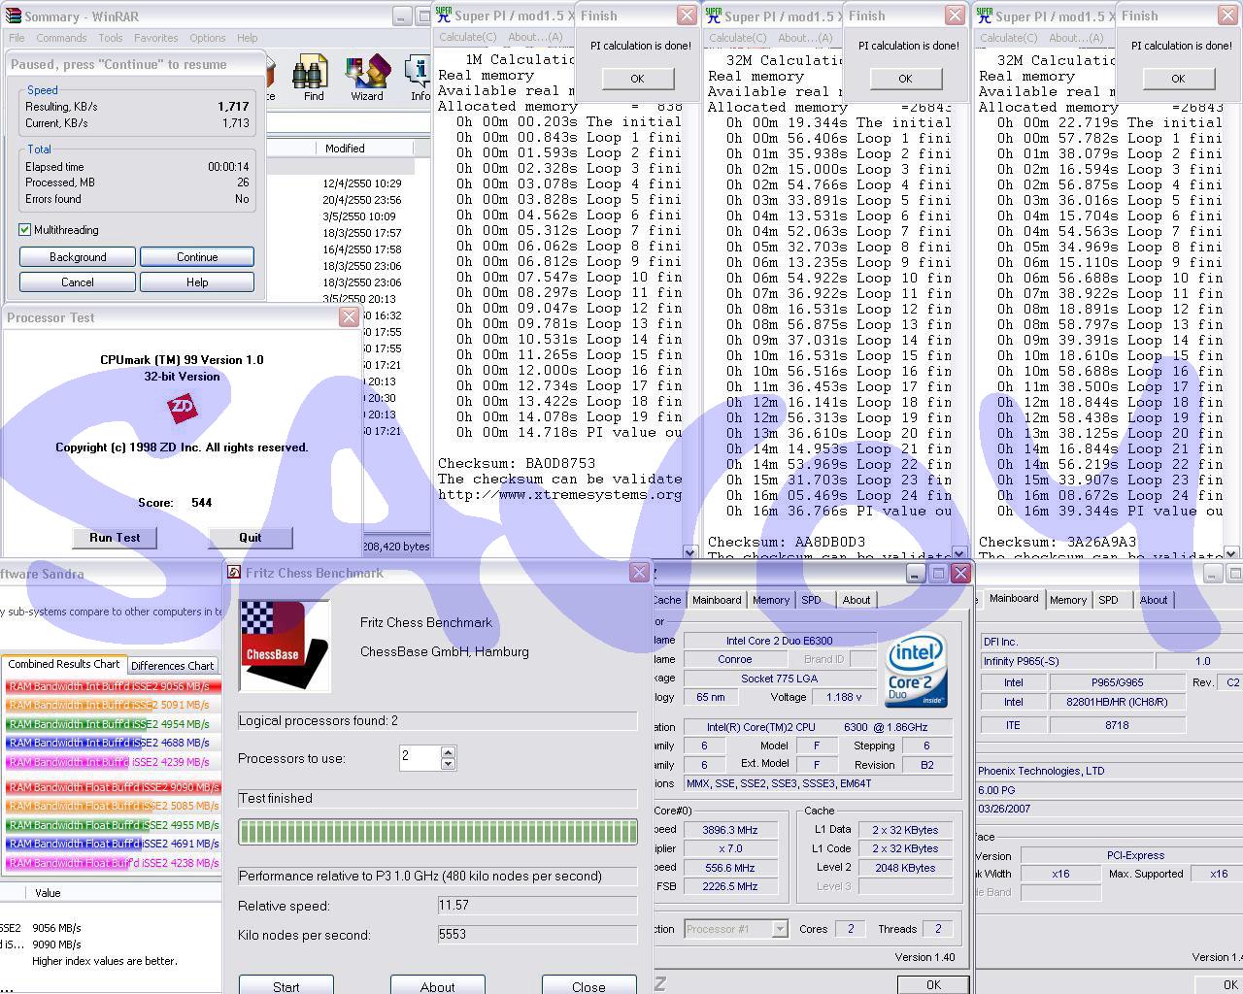Open the WinRAR File menu
Image resolution: width=1243 pixels, height=994 pixels.
tap(17, 38)
